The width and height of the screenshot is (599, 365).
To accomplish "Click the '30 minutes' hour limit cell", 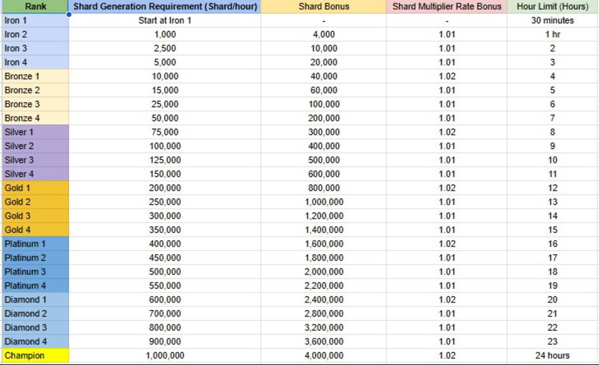I will coord(552,20).
